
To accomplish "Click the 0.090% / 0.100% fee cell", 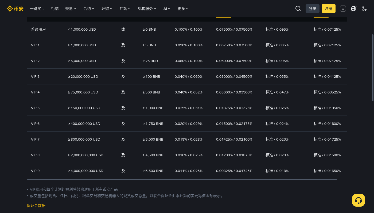I will 189,45.
